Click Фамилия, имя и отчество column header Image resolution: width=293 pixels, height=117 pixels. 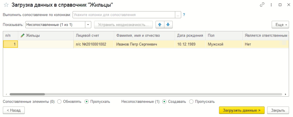coord(144,36)
